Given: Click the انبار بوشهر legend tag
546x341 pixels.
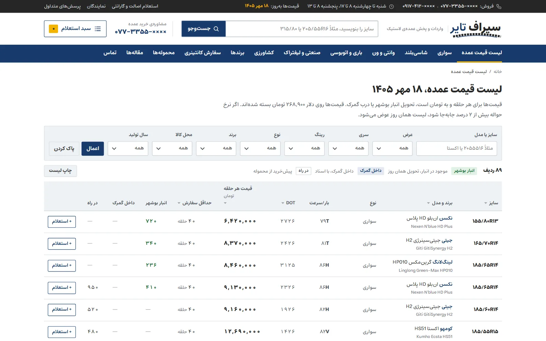Looking at the screenshot, I should (464, 171).
